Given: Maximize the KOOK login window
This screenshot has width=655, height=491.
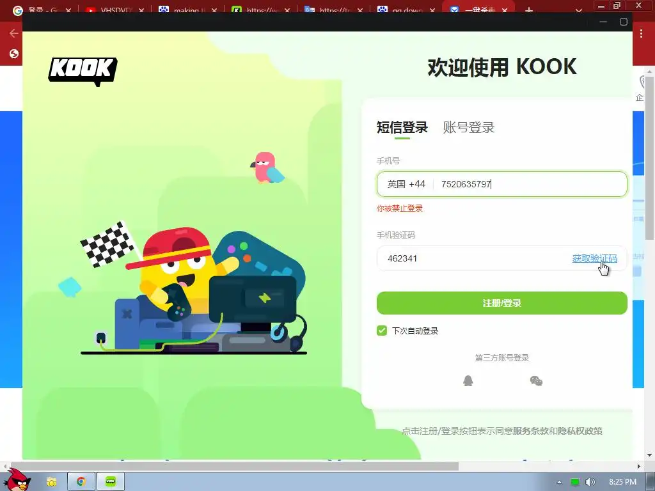Looking at the screenshot, I should pyautogui.click(x=623, y=22).
